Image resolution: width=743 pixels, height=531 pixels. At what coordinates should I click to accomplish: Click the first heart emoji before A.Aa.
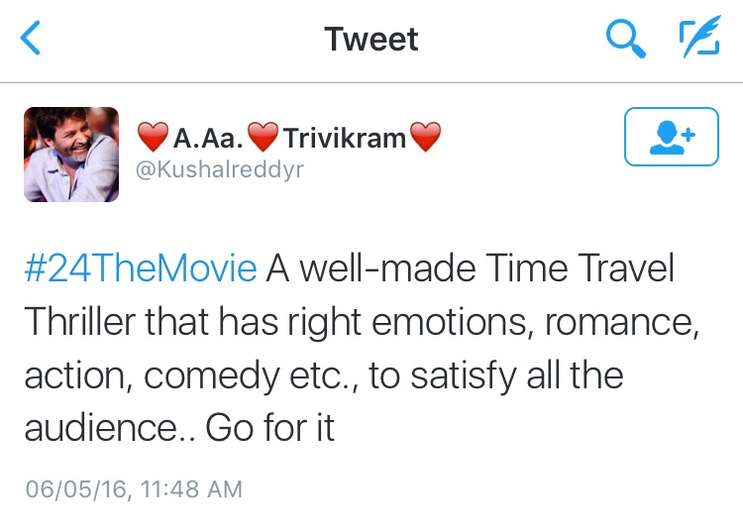[x=153, y=137]
